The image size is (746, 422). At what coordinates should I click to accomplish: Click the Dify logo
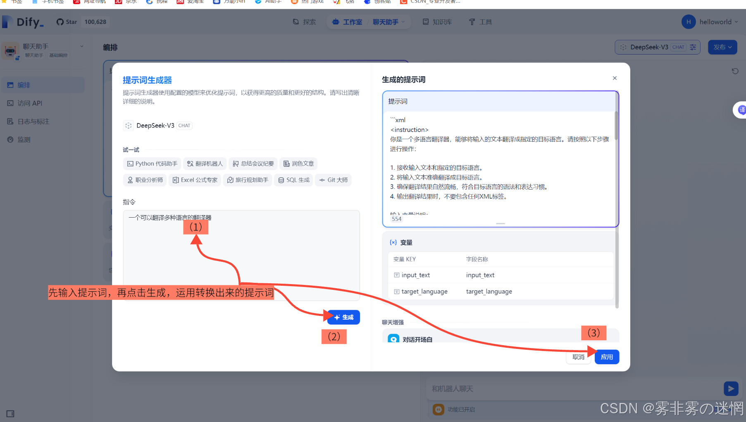tap(23, 22)
